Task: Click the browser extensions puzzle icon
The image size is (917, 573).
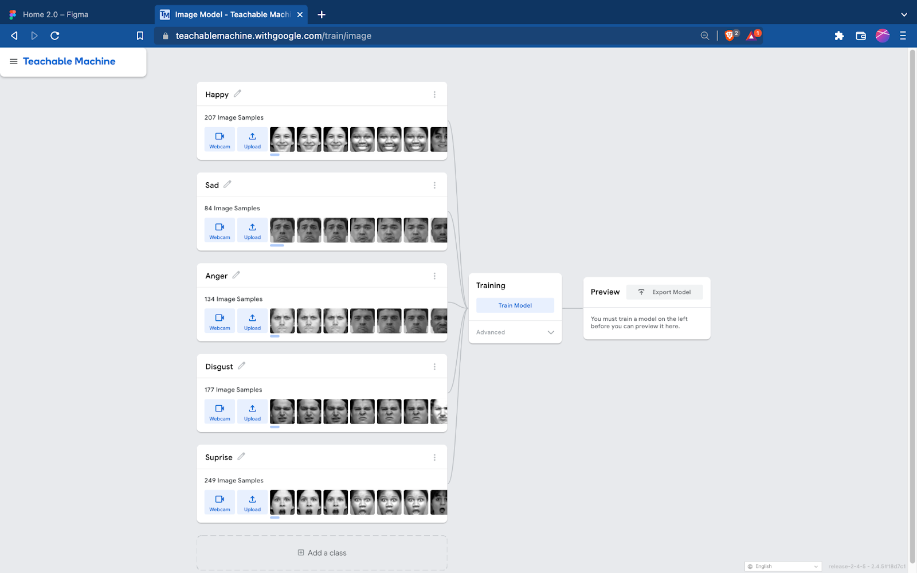Action: pos(839,35)
